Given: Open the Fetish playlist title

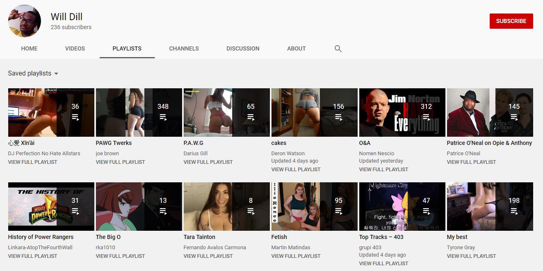Looking at the screenshot, I should pyautogui.click(x=279, y=237).
